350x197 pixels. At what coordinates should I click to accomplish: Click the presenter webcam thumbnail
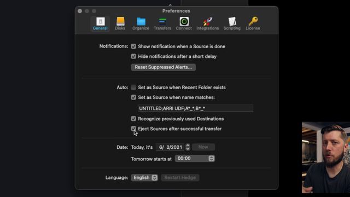(x=326, y=158)
